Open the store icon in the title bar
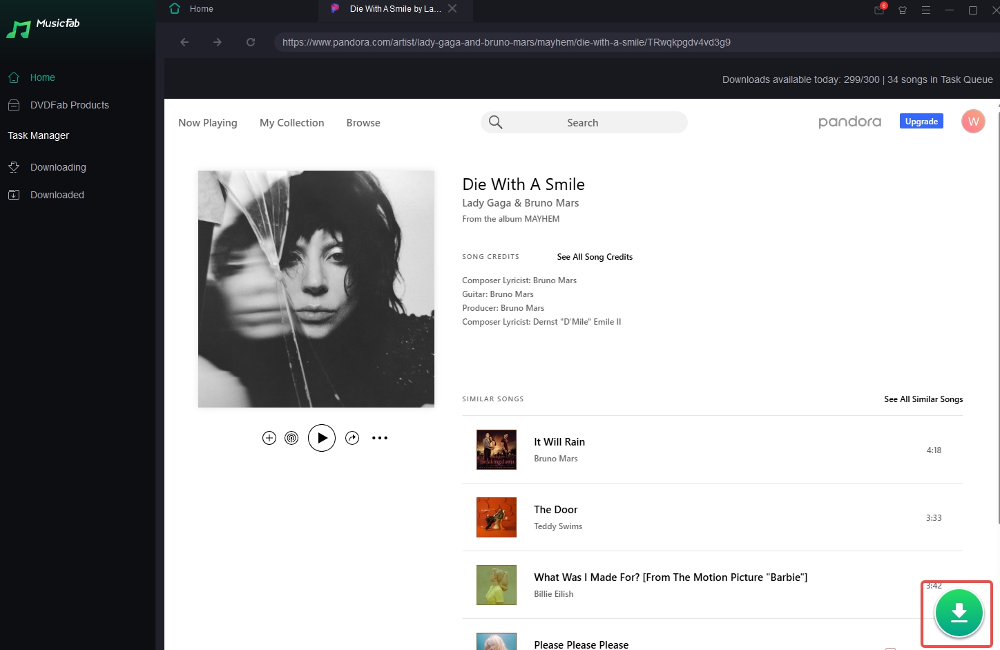The width and height of the screenshot is (1000, 650). (902, 11)
